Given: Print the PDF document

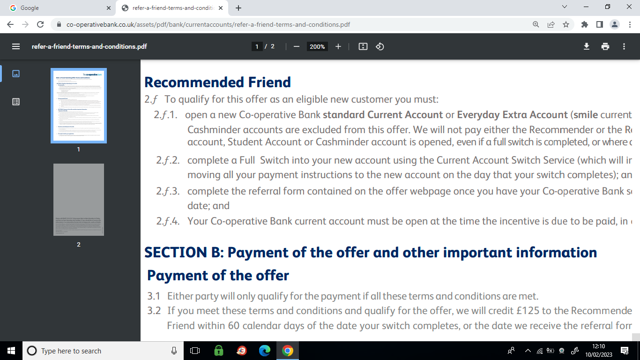Looking at the screenshot, I should [x=605, y=46].
